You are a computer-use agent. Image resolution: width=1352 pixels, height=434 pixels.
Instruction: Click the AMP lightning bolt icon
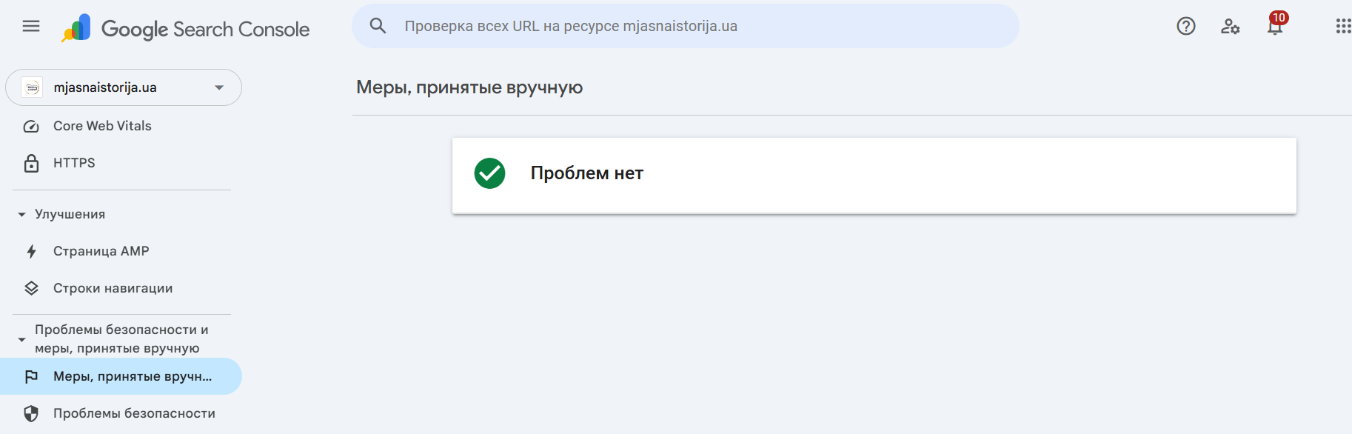[31, 252]
